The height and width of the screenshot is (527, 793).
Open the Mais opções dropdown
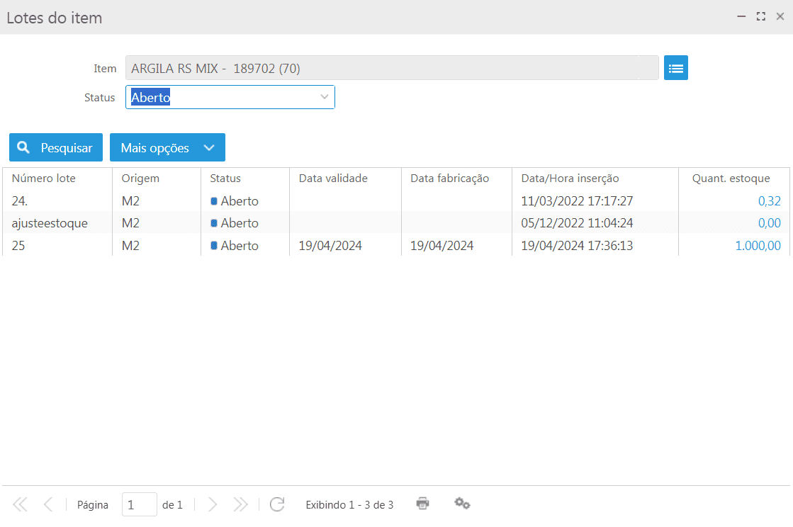click(x=167, y=147)
